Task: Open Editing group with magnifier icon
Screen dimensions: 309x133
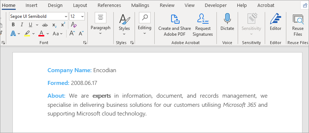Action: 145,24
